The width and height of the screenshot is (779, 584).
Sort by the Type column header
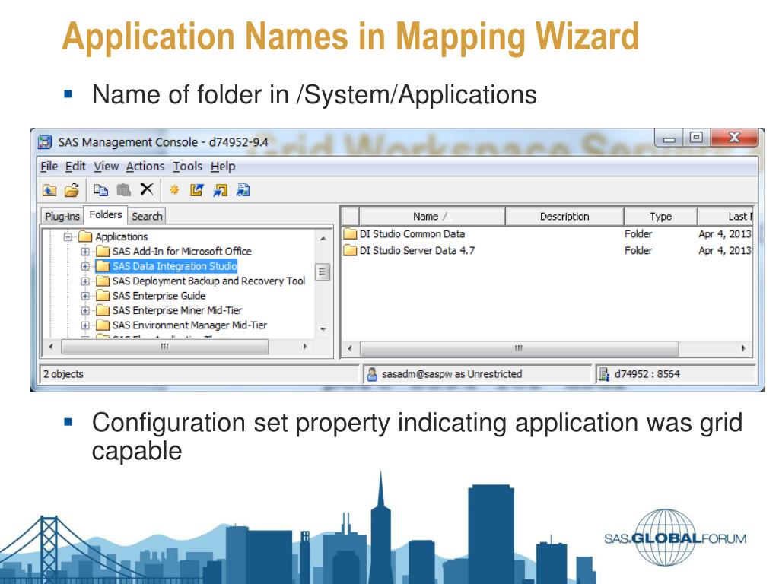coord(660,217)
